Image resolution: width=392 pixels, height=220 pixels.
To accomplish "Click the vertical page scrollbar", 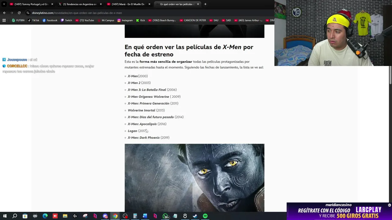I will point(390,75).
